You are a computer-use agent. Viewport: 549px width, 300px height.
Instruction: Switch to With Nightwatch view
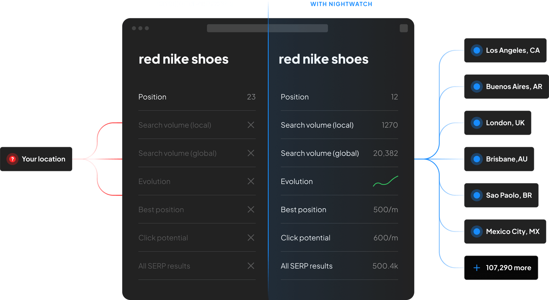click(x=341, y=4)
